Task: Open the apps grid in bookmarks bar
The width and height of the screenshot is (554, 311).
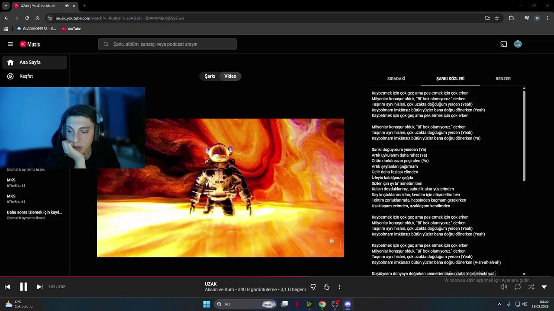Action: (x=6, y=29)
